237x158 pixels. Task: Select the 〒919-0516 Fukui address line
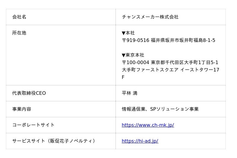[x=168, y=40]
